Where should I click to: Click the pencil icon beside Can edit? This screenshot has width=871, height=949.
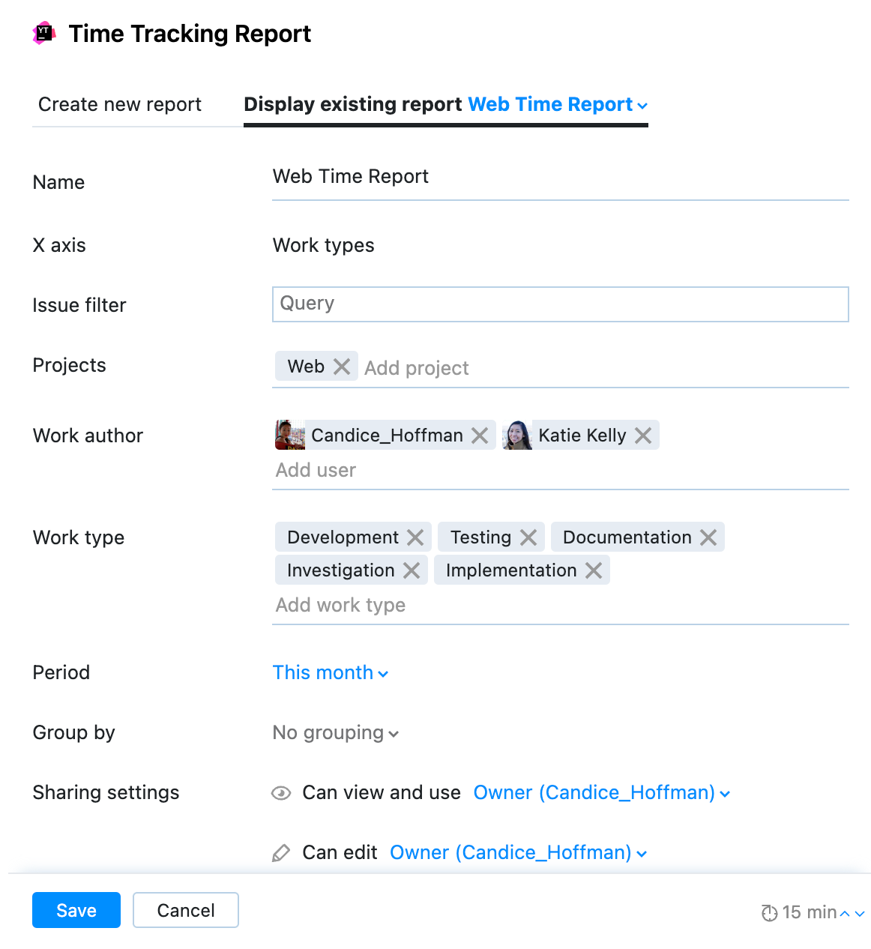pos(280,852)
